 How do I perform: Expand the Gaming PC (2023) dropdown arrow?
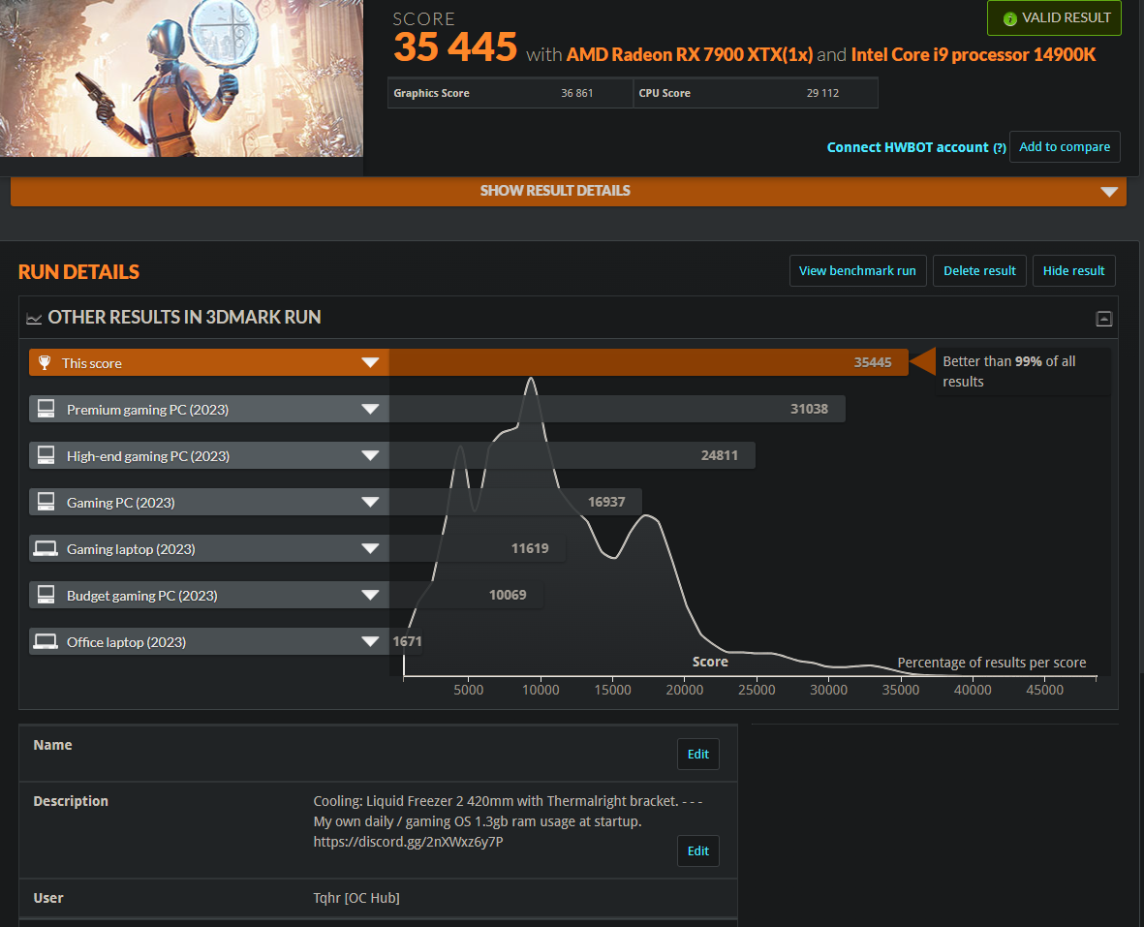(370, 503)
